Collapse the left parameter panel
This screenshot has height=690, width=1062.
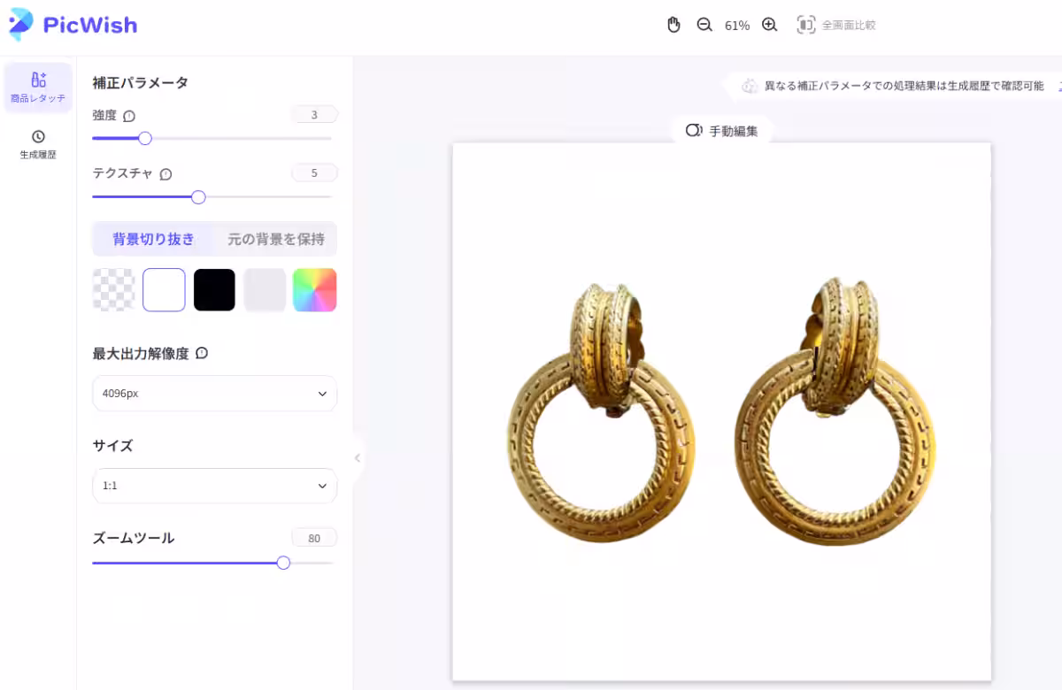click(x=358, y=458)
